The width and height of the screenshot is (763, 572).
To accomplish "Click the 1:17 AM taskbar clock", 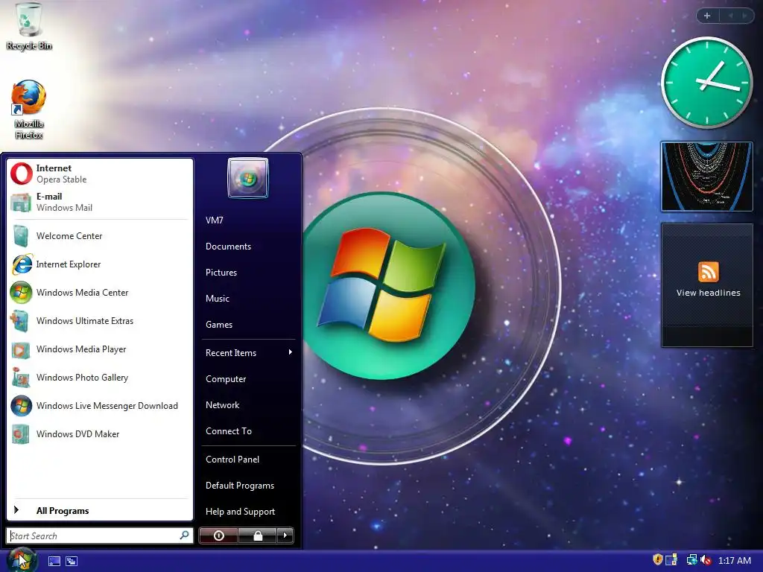I will click(734, 560).
